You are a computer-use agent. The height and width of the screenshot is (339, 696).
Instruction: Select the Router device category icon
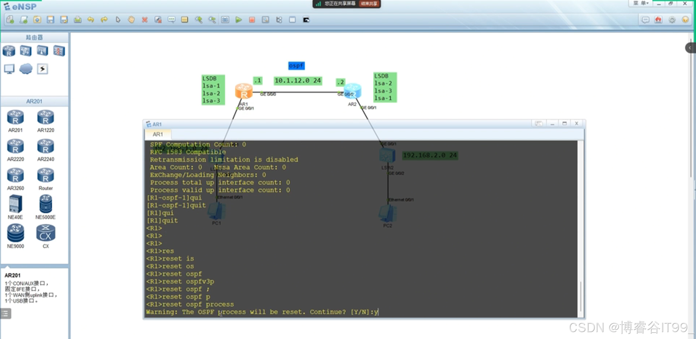[9, 51]
